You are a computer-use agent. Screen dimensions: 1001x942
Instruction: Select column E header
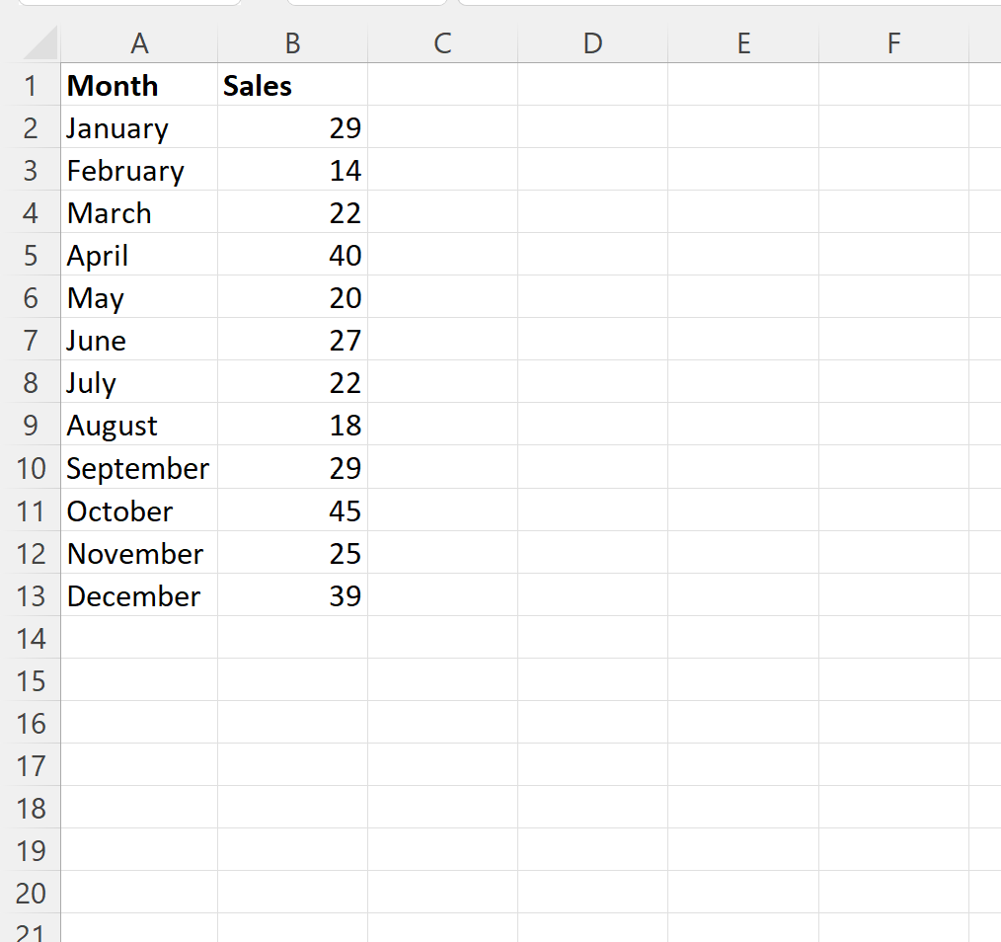click(743, 43)
